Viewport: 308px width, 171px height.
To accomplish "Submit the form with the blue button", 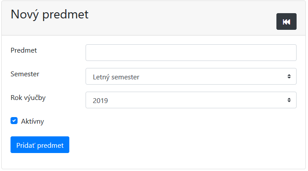I will 40,145.
